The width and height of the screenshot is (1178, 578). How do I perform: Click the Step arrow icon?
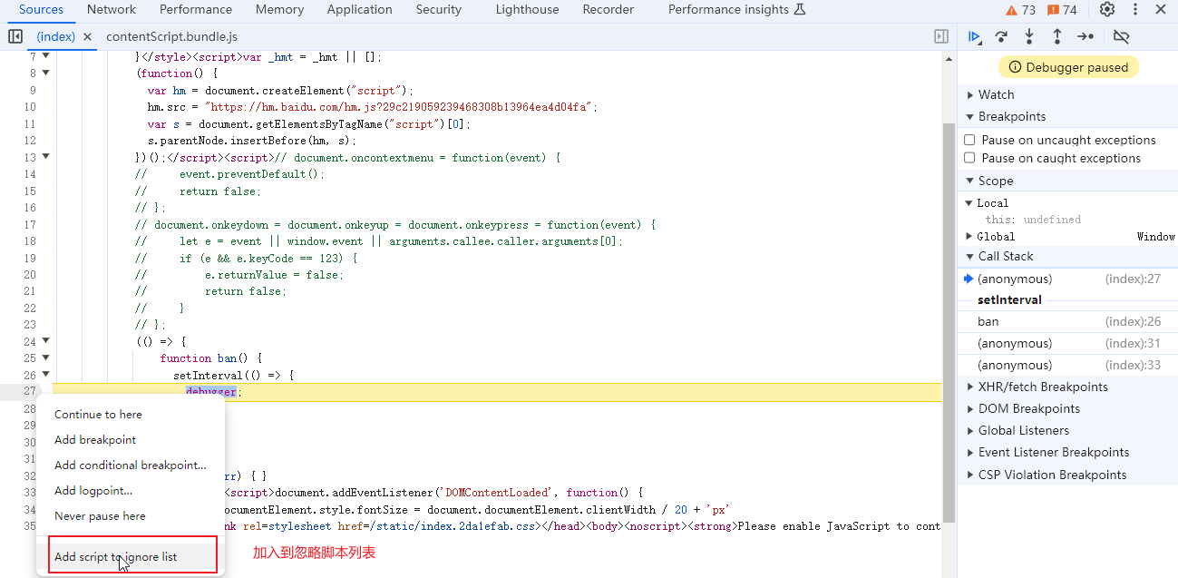coord(1086,37)
